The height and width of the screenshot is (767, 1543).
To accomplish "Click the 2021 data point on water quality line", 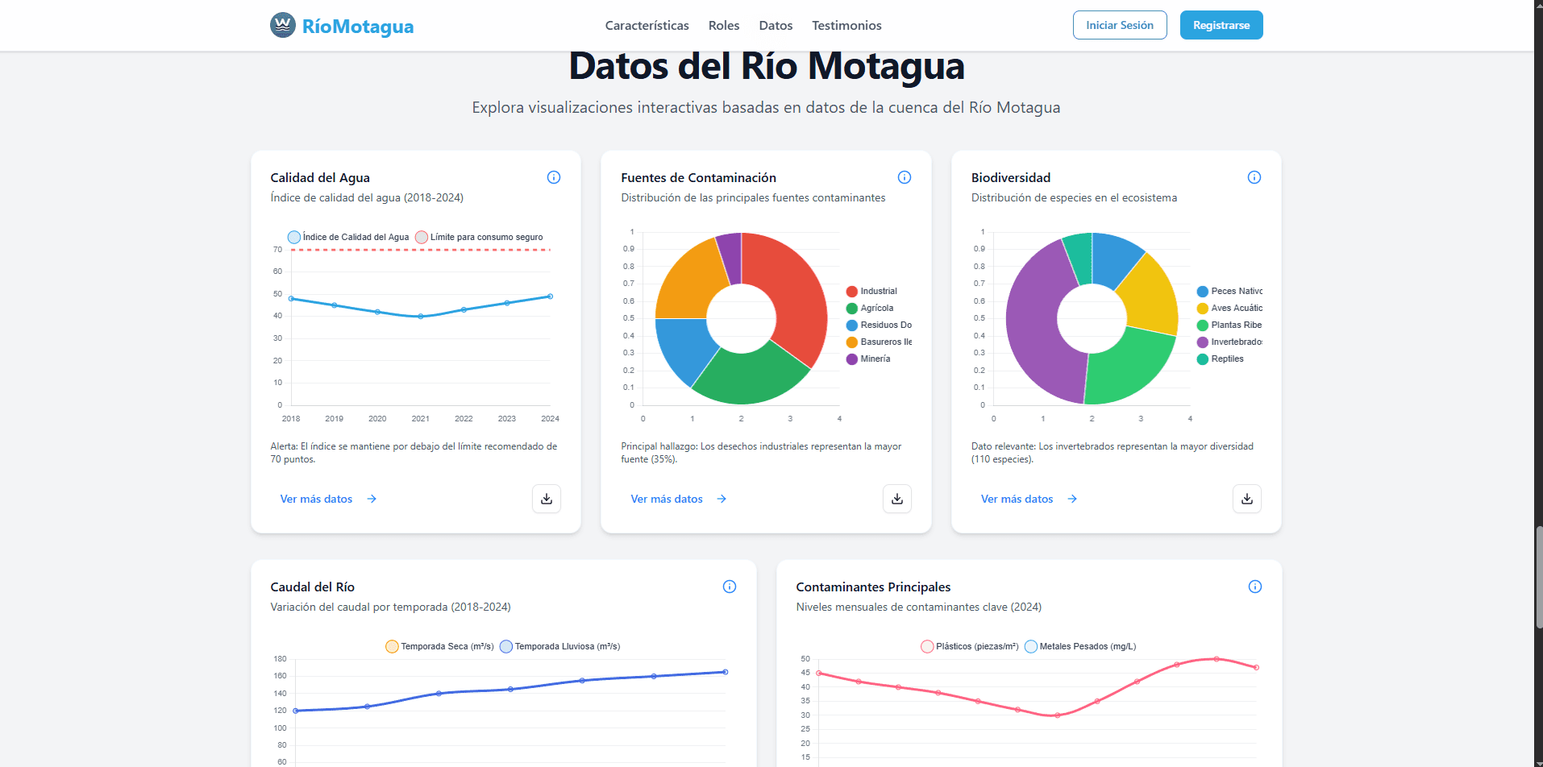I will point(421,317).
